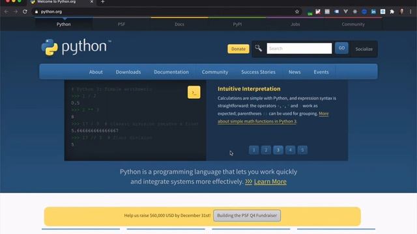Click the 5.666666666666667 output line

pyautogui.click(x=95, y=131)
